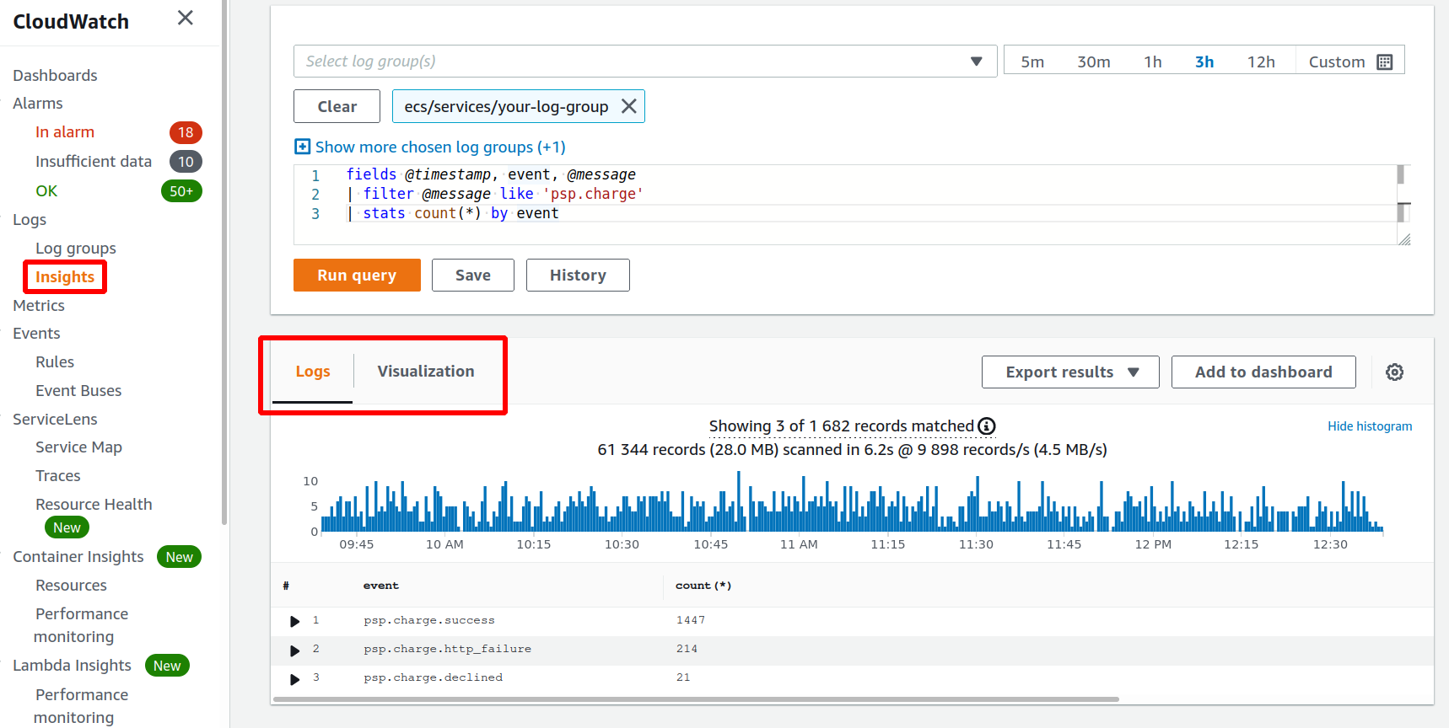Open Traces in the sidebar
This screenshot has width=1449, height=728.
click(58, 476)
